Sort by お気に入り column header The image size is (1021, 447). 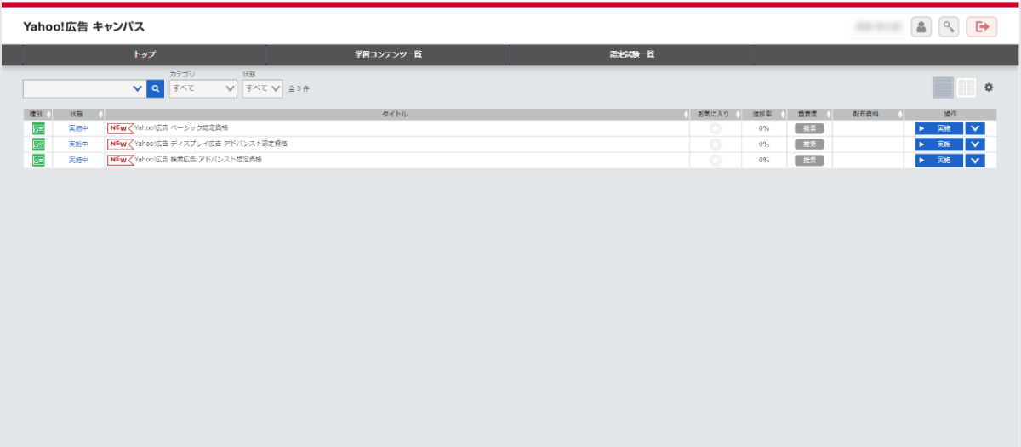pyautogui.click(x=716, y=114)
